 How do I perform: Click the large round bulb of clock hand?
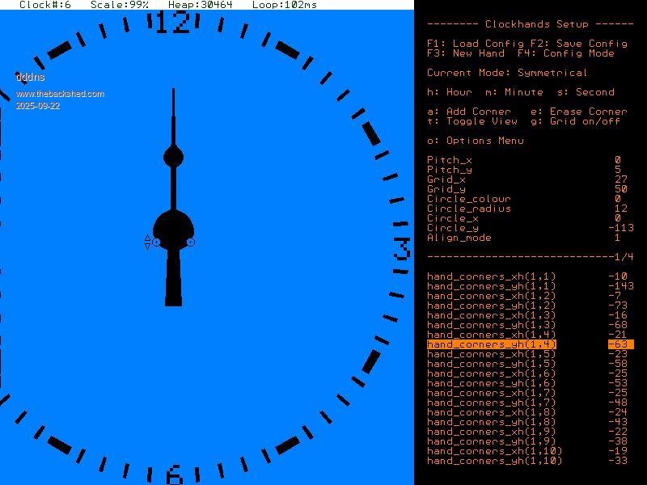(x=173, y=226)
